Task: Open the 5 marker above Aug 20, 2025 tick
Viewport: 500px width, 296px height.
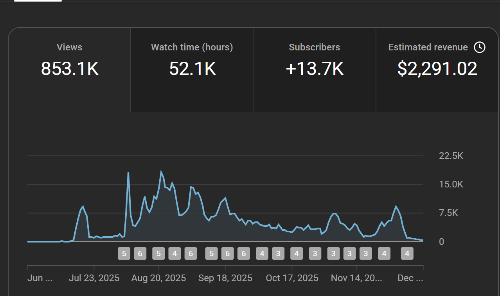Action: pyautogui.click(x=158, y=253)
